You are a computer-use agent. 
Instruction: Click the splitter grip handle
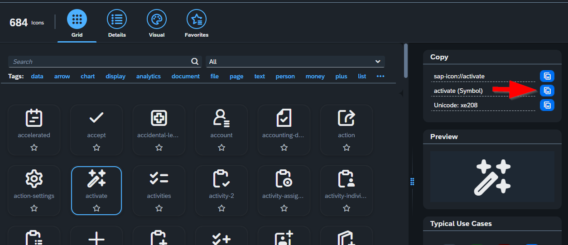pos(412,182)
